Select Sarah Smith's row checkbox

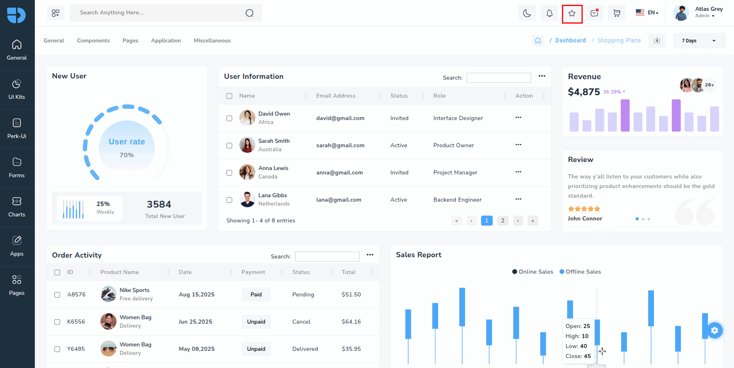229,146
